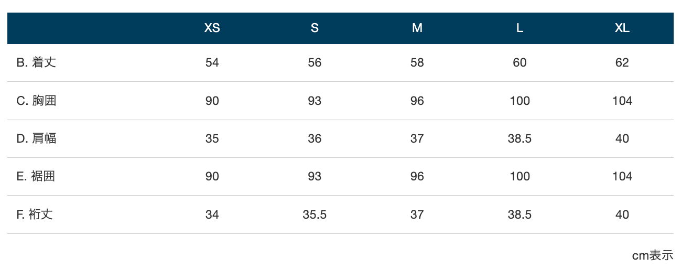Click the E. 裾囲 row label

click(x=36, y=176)
